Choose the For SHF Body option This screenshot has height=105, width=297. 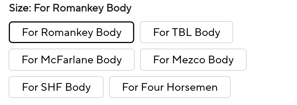point(56,87)
